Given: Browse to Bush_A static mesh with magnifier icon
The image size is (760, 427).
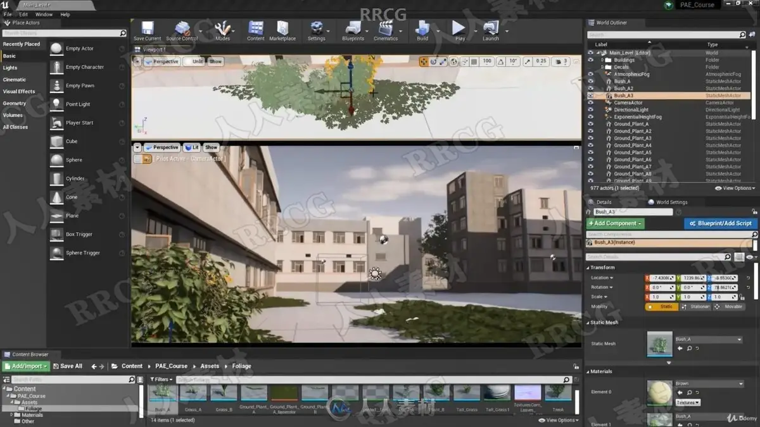Looking at the screenshot, I should click(688, 348).
